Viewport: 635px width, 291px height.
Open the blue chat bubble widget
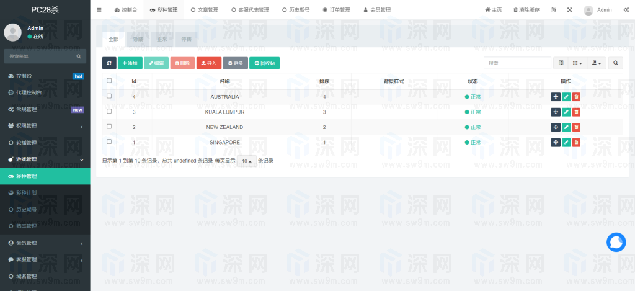pyautogui.click(x=616, y=242)
